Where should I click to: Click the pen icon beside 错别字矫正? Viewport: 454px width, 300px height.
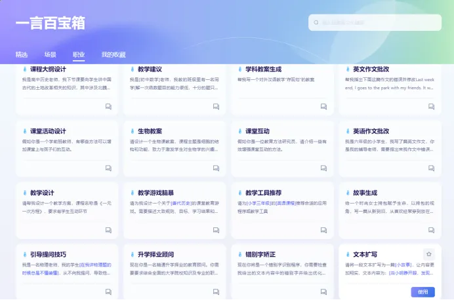click(x=240, y=254)
